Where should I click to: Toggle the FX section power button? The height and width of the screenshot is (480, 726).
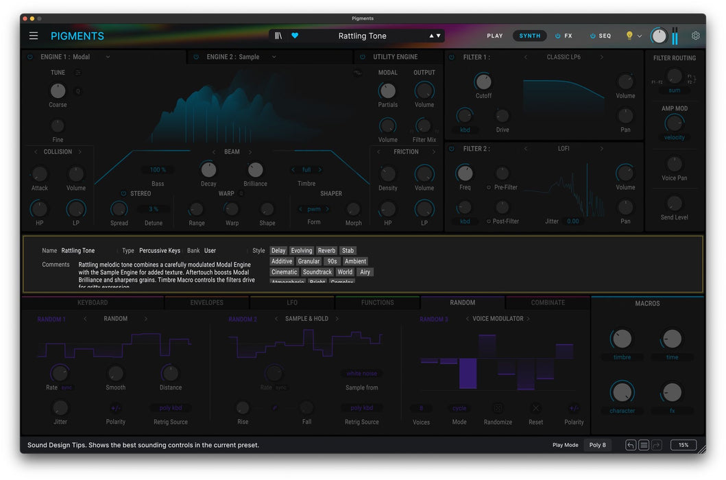click(558, 36)
